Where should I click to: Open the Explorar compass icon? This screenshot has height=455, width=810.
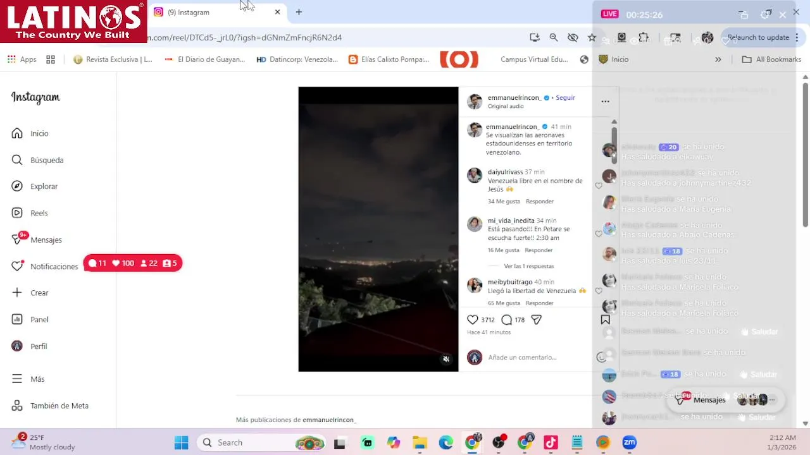click(17, 186)
